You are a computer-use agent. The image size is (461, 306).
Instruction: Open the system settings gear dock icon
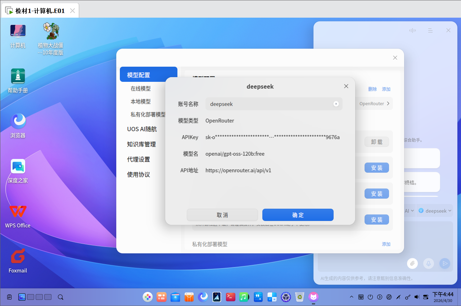286,297
